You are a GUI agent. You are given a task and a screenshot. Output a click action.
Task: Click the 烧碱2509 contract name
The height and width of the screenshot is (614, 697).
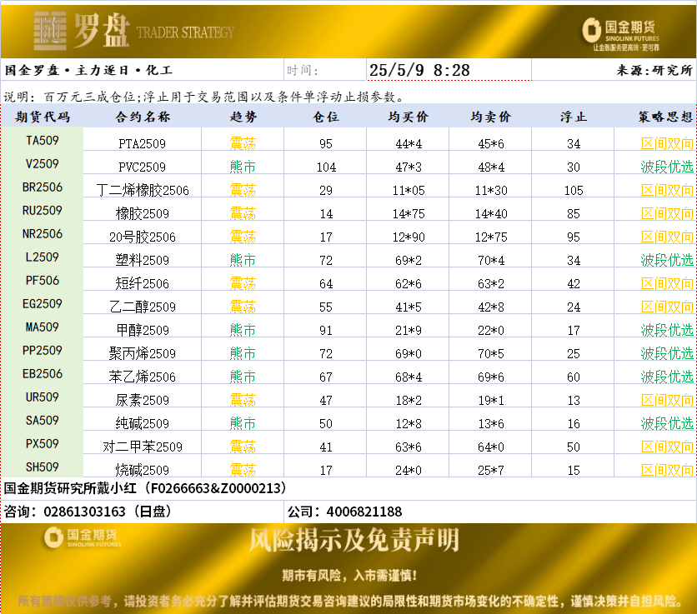143,470
